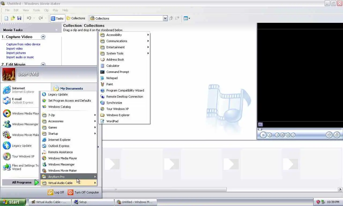343x206 pixels.
Task: Open Notepad from Accessories menu
Action: point(124,78)
